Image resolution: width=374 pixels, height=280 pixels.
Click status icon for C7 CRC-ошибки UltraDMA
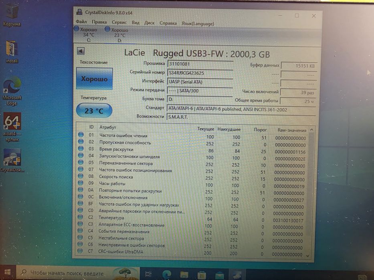coord(80,251)
